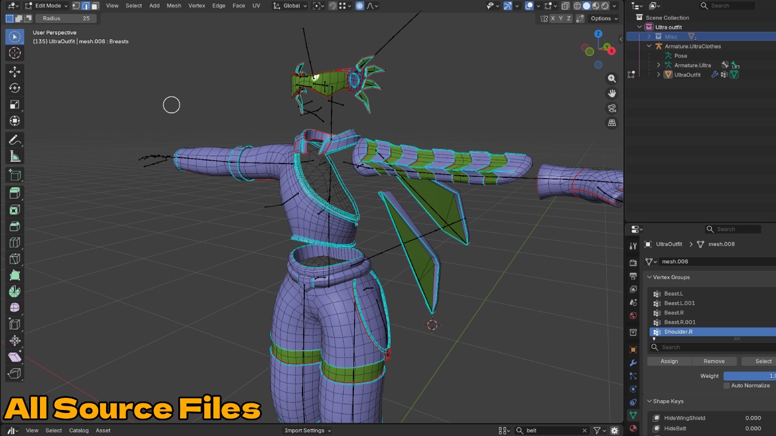Open the Modifiers wrench properties tab
Image resolution: width=776 pixels, height=436 pixels.
(633, 363)
